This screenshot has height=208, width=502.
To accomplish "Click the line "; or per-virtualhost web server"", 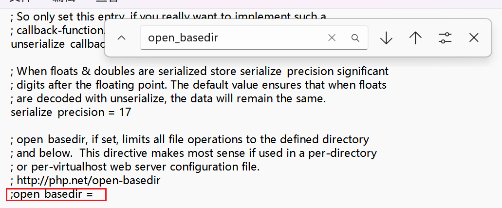I will [x=135, y=167].
